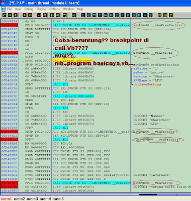Click the Step over toolbar icon
This screenshot has width=191, height=201.
click(45, 15)
